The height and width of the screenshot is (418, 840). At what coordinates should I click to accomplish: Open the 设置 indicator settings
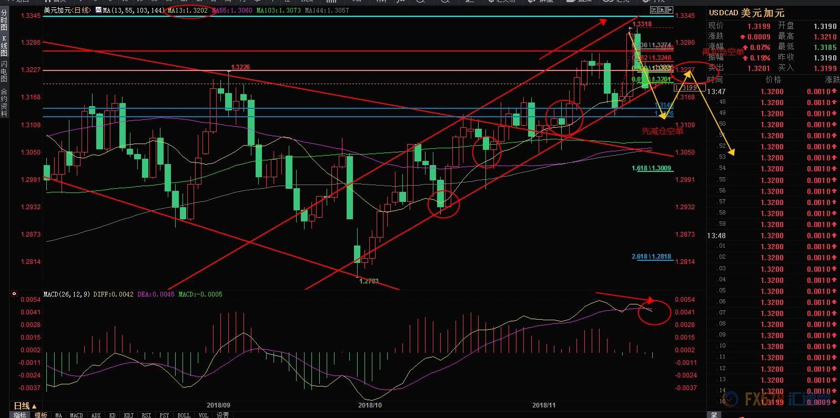click(222, 415)
